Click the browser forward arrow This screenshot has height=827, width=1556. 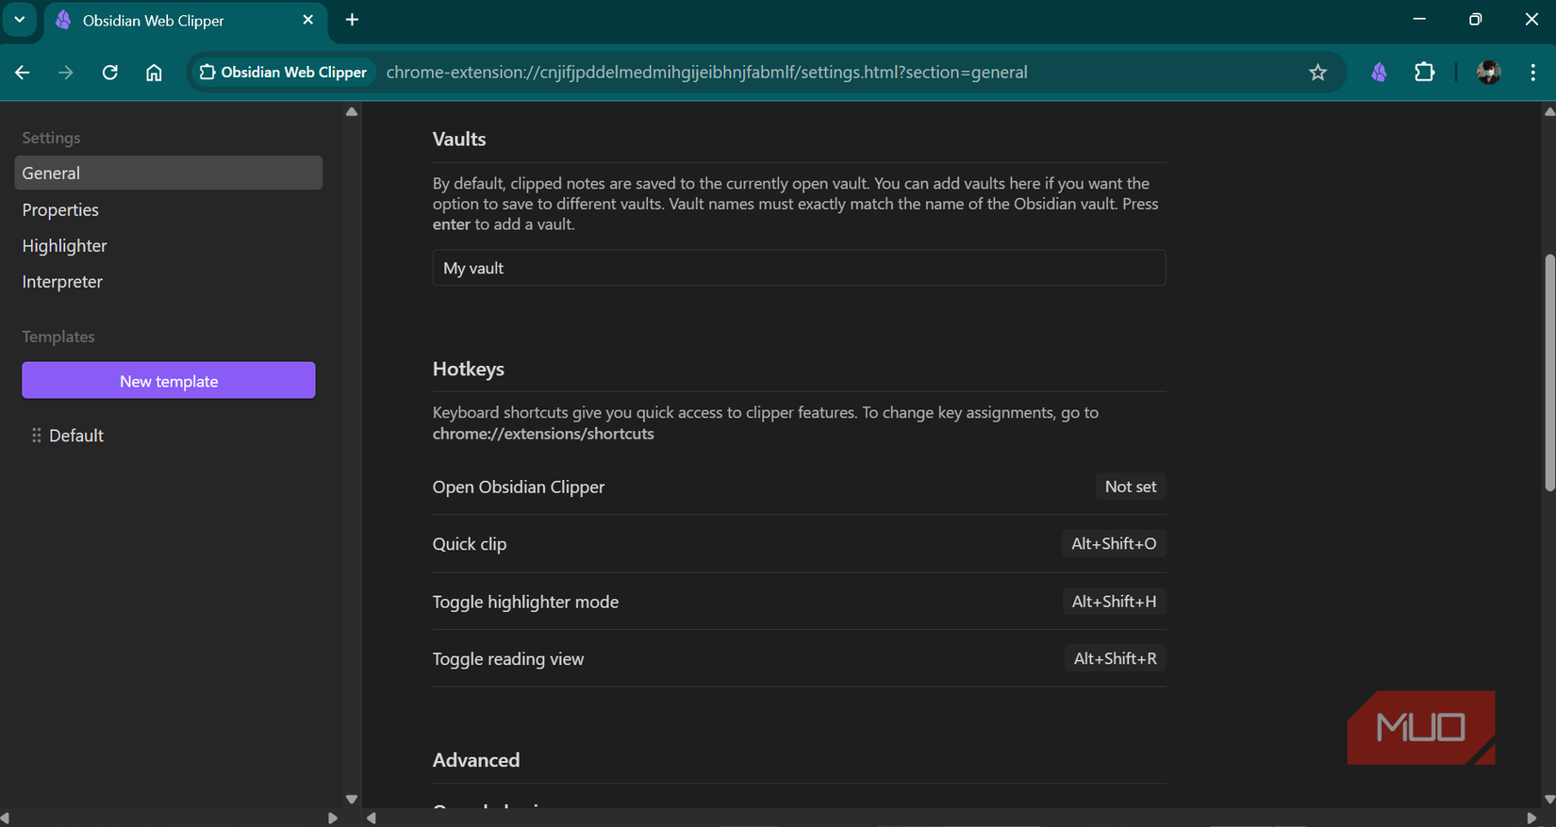66,73
